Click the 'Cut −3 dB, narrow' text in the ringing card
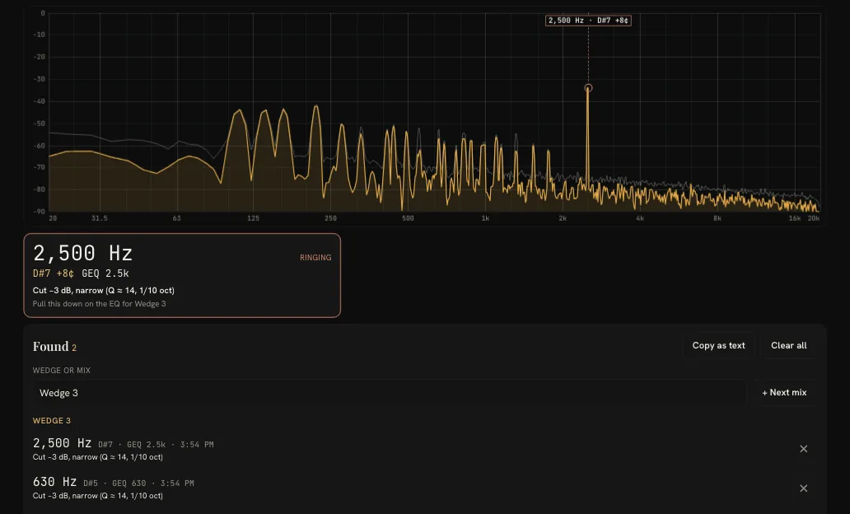The height and width of the screenshot is (514, 850). [104, 291]
